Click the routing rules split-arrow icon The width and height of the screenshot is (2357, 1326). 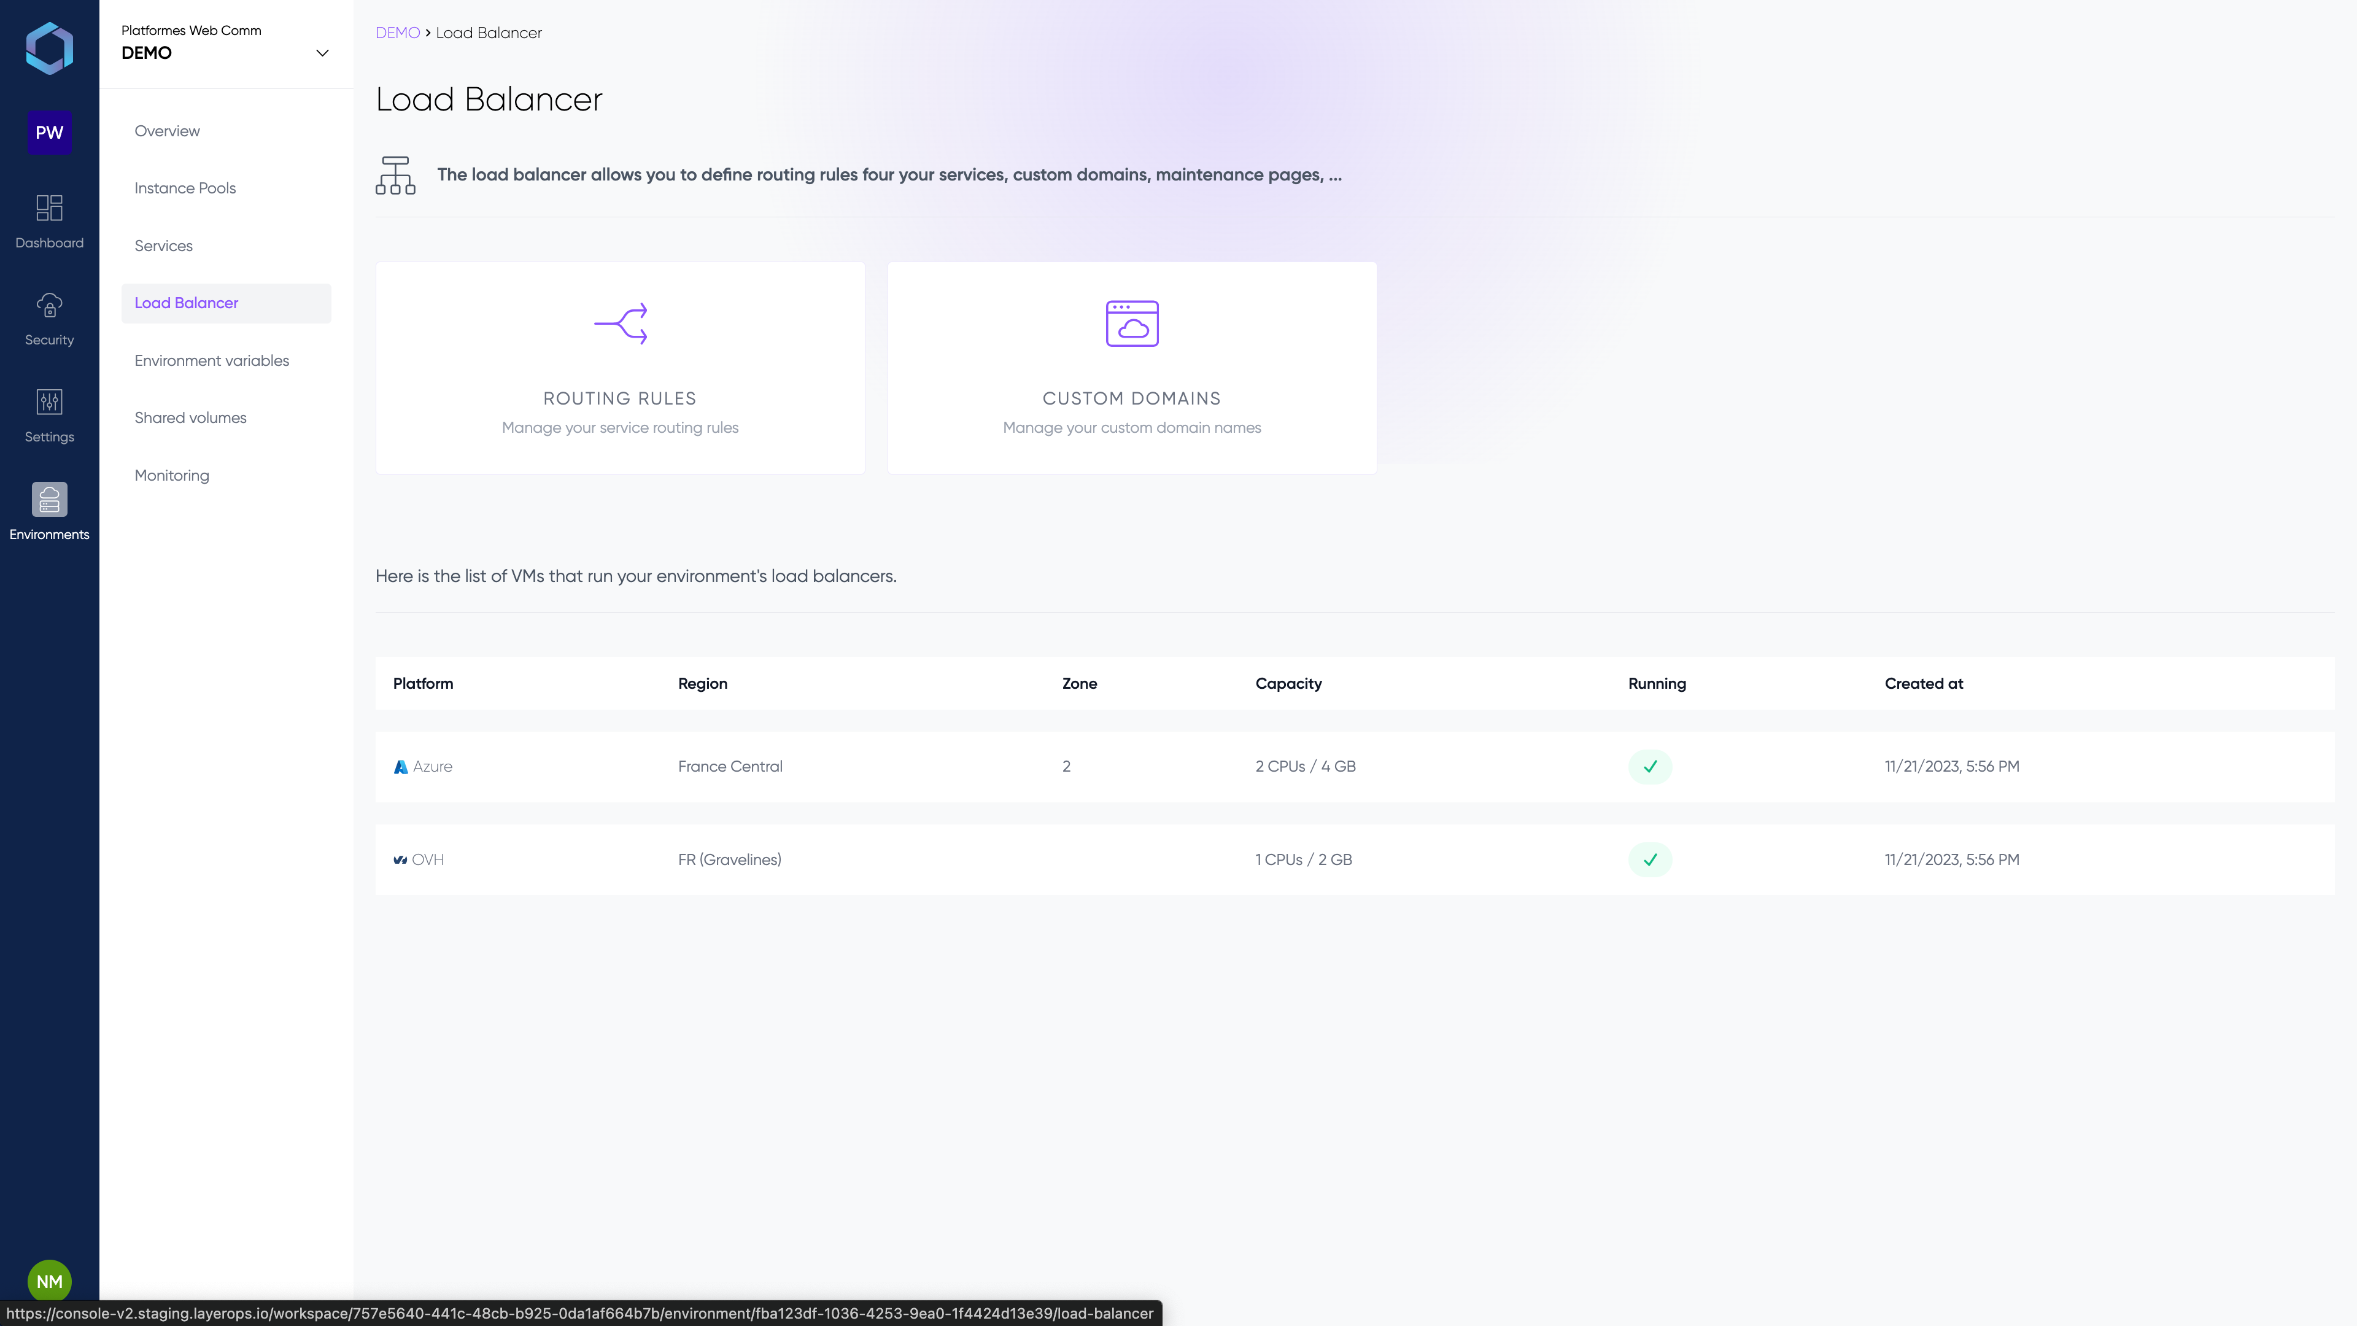tap(621, 324)
